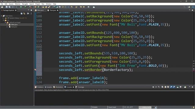Switch to the Declaration tab
Image resolution: width=195 pixels, height=109 pixels.
point(58,87)
